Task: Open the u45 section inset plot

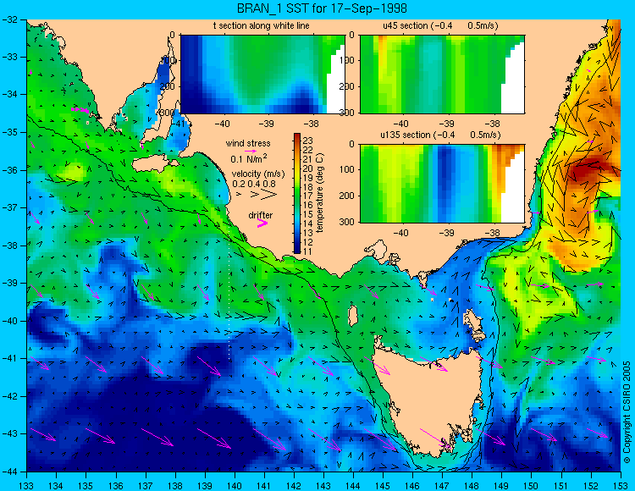Action: click(x=442, y=74)
